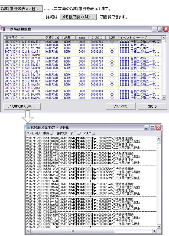Select row 2007/12/11 19:39:18.546
Screen dimensions: 169x236
[83, 98]
